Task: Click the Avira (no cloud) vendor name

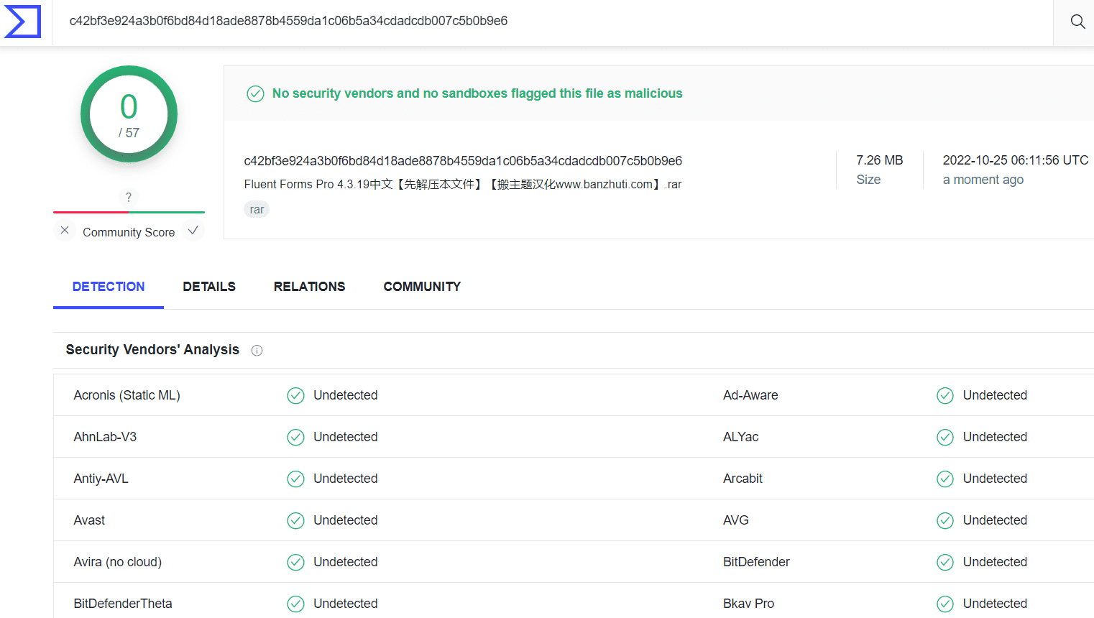Action: click(x=118, y=562)
